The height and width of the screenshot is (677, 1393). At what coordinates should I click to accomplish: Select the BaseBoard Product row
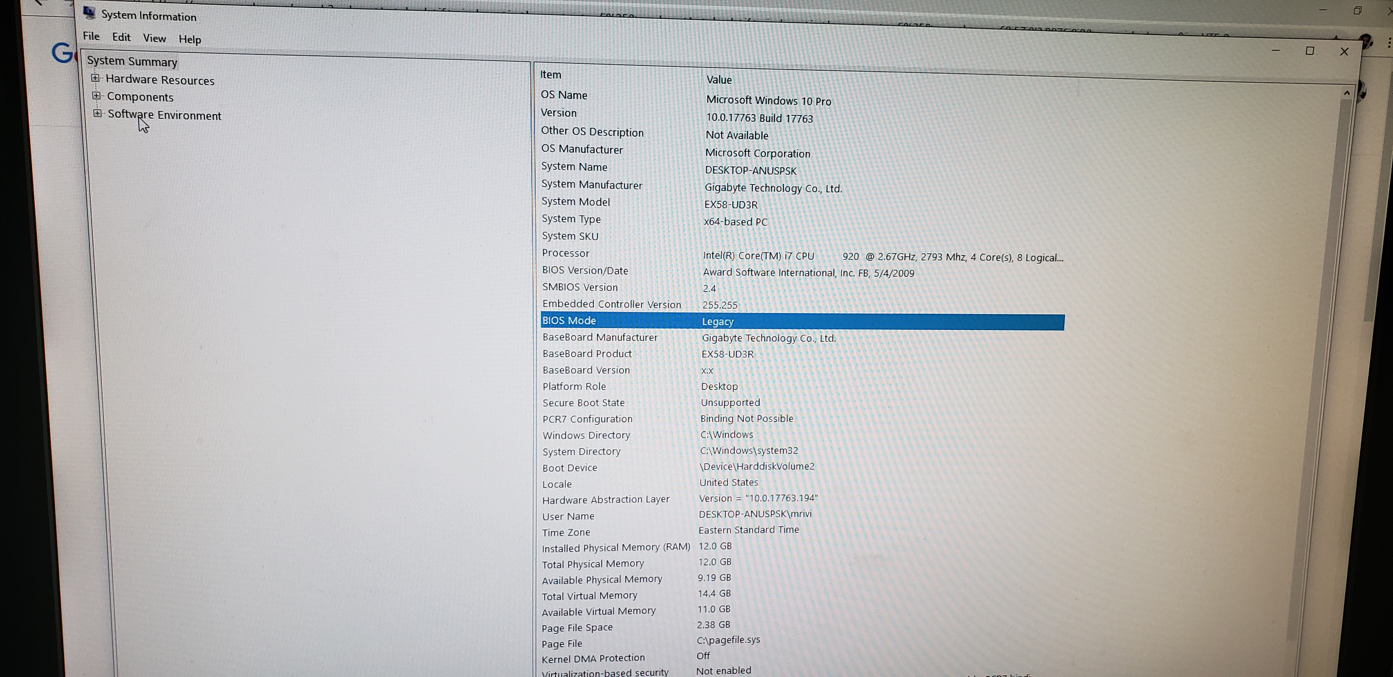point(803,354)
